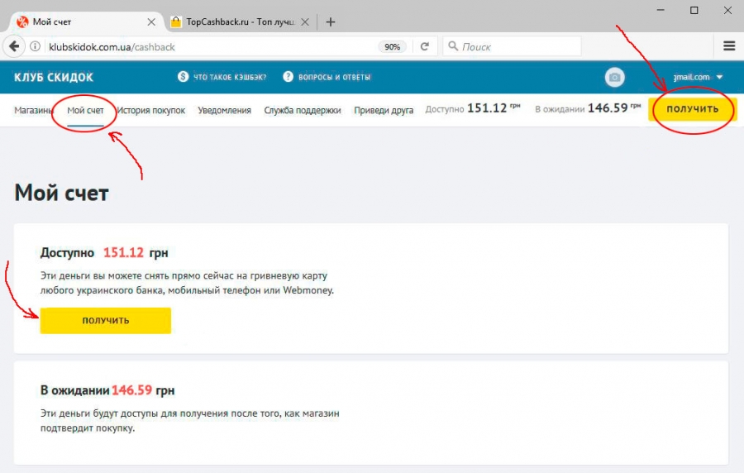Go back using the browser back arrow
Viewport: 744px width, 473px height.
[14, 46]
